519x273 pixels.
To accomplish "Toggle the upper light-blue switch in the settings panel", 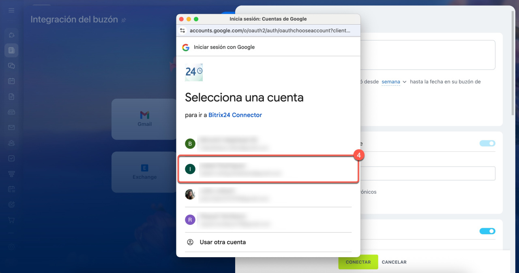I will coord(487,143).
